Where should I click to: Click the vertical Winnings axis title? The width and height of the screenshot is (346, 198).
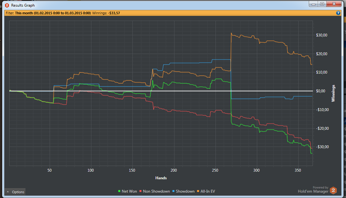point(333,93)
